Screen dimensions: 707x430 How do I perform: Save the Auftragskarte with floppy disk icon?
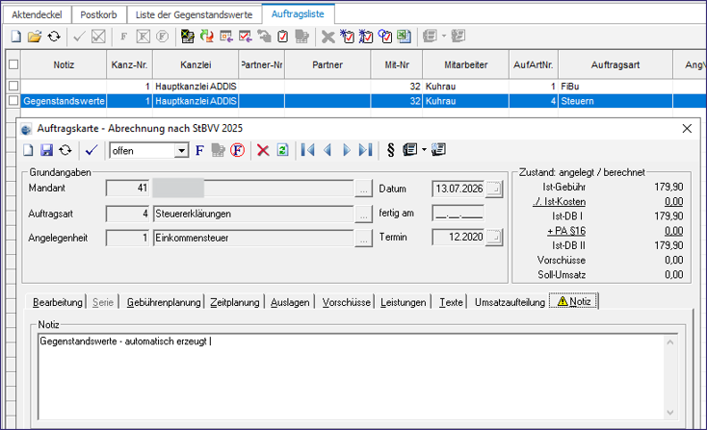46,150
